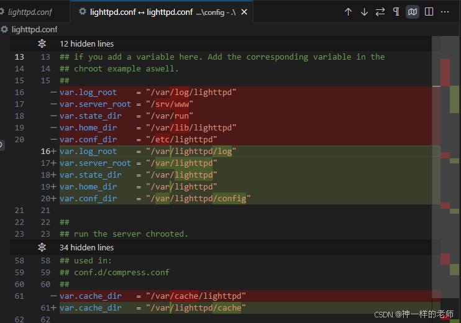Viewport: 461px width, 323px height.
Task: Click comment line "## run the server chrooted."
Action: pyautogui.click(x=124, y=234)
